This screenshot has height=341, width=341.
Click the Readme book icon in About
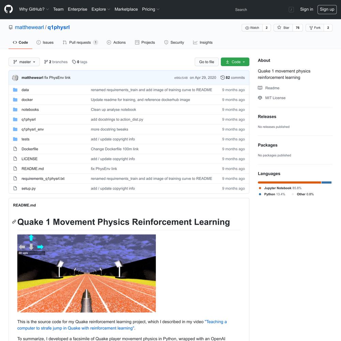(x=260, y=88)
